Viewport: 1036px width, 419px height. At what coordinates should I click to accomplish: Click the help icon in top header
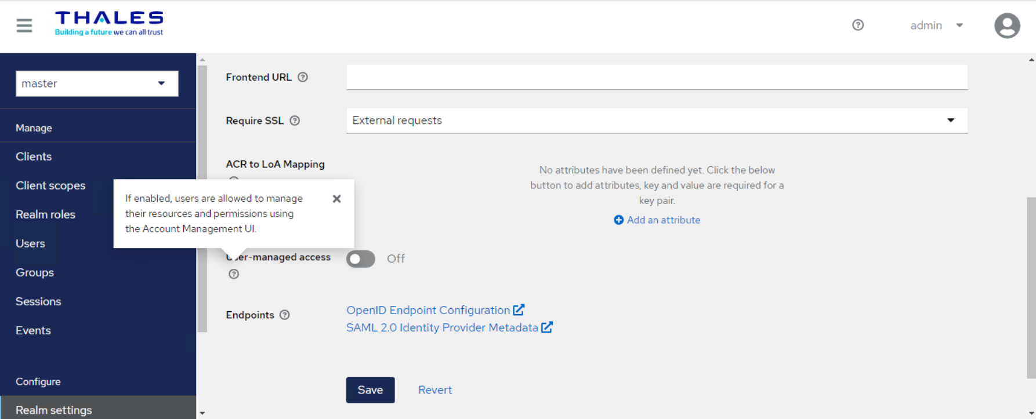point(858,25)
